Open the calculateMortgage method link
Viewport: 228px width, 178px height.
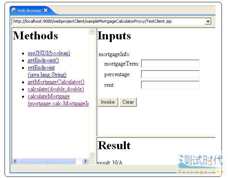pos(49,97)
